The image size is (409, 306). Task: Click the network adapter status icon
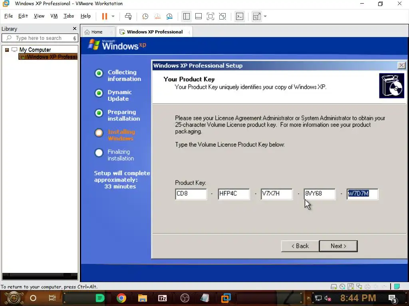pyautogui.click(x=359, y=287)
